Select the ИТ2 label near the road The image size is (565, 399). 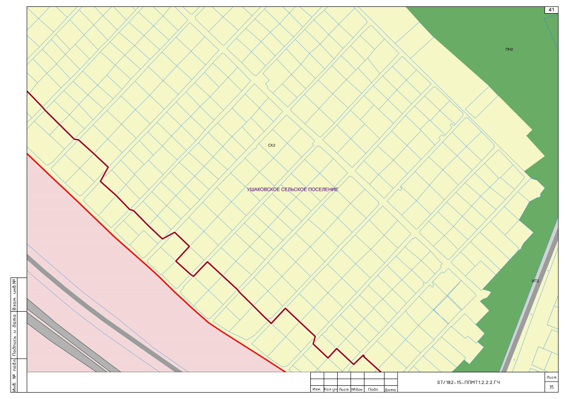(536, 281)
